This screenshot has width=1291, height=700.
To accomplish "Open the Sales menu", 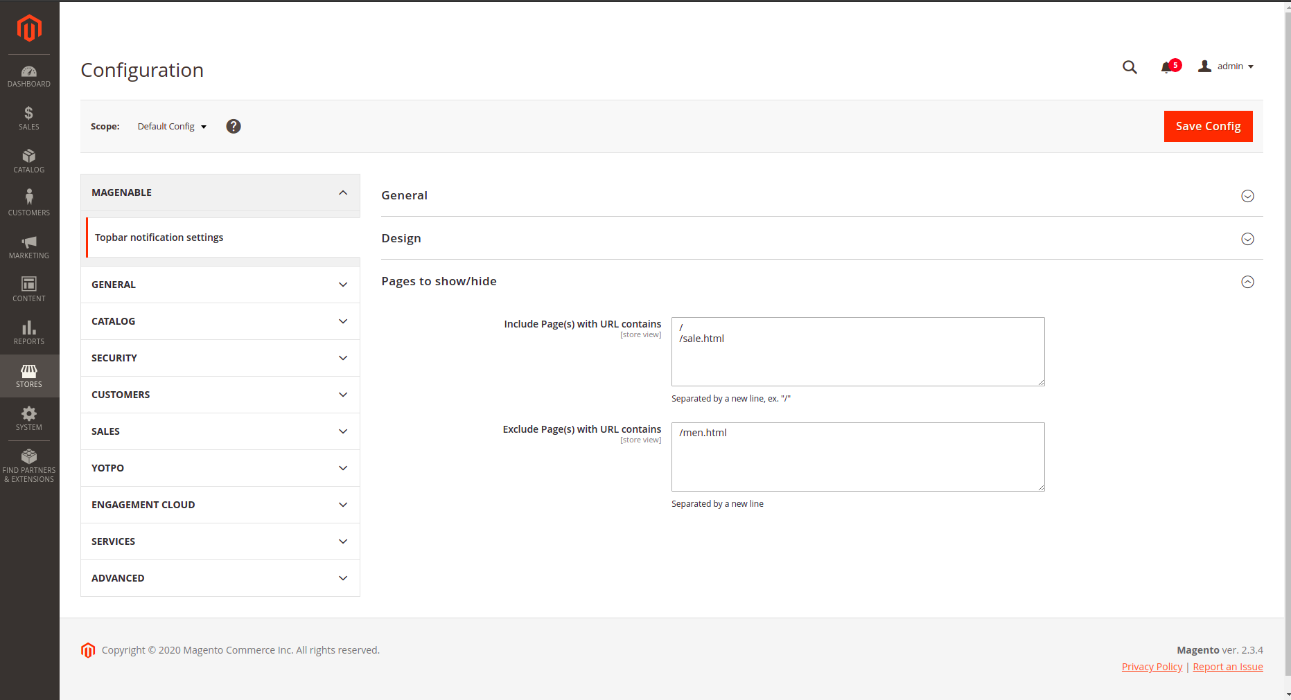I will (x=29, y=118).
